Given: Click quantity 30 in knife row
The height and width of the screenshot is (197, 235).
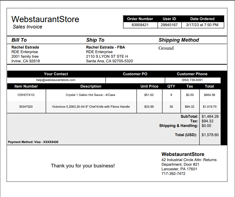Looking at the screenshot, I should click(x=171, y=107).
